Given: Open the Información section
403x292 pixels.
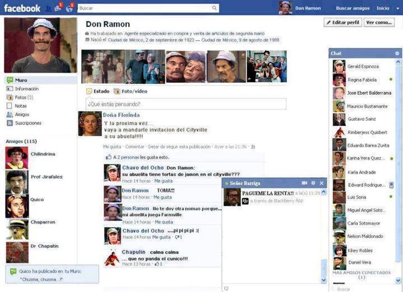Looking at the screenshot, I should (27, 88).
